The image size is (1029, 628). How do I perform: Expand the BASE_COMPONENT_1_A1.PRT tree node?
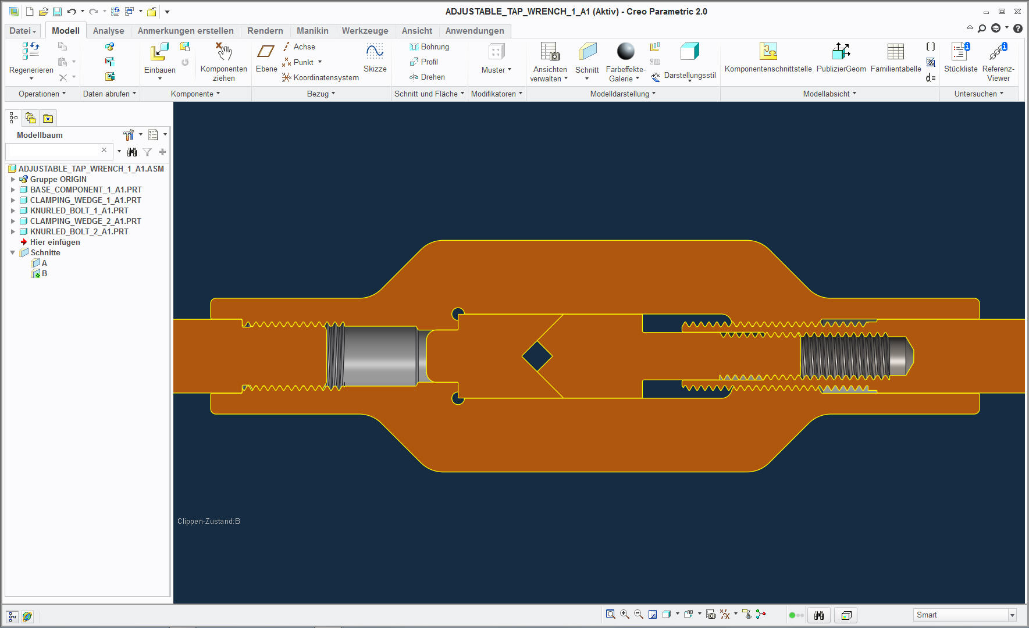13,190
